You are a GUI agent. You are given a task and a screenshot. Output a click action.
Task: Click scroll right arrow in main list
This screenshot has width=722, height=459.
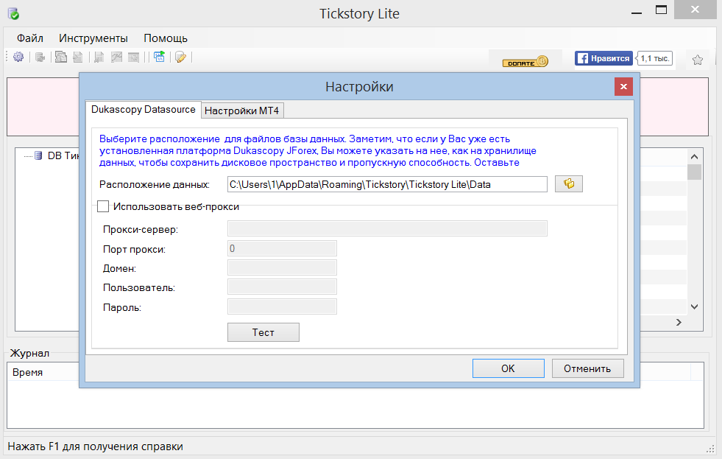point(679,323)
